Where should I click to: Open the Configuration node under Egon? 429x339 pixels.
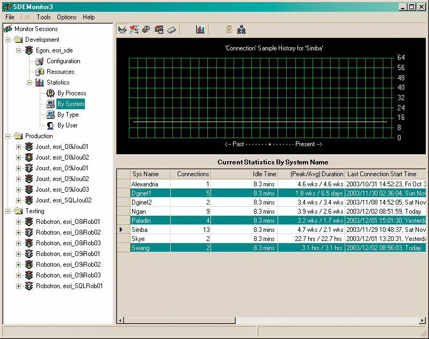click(x=63, y=61)
